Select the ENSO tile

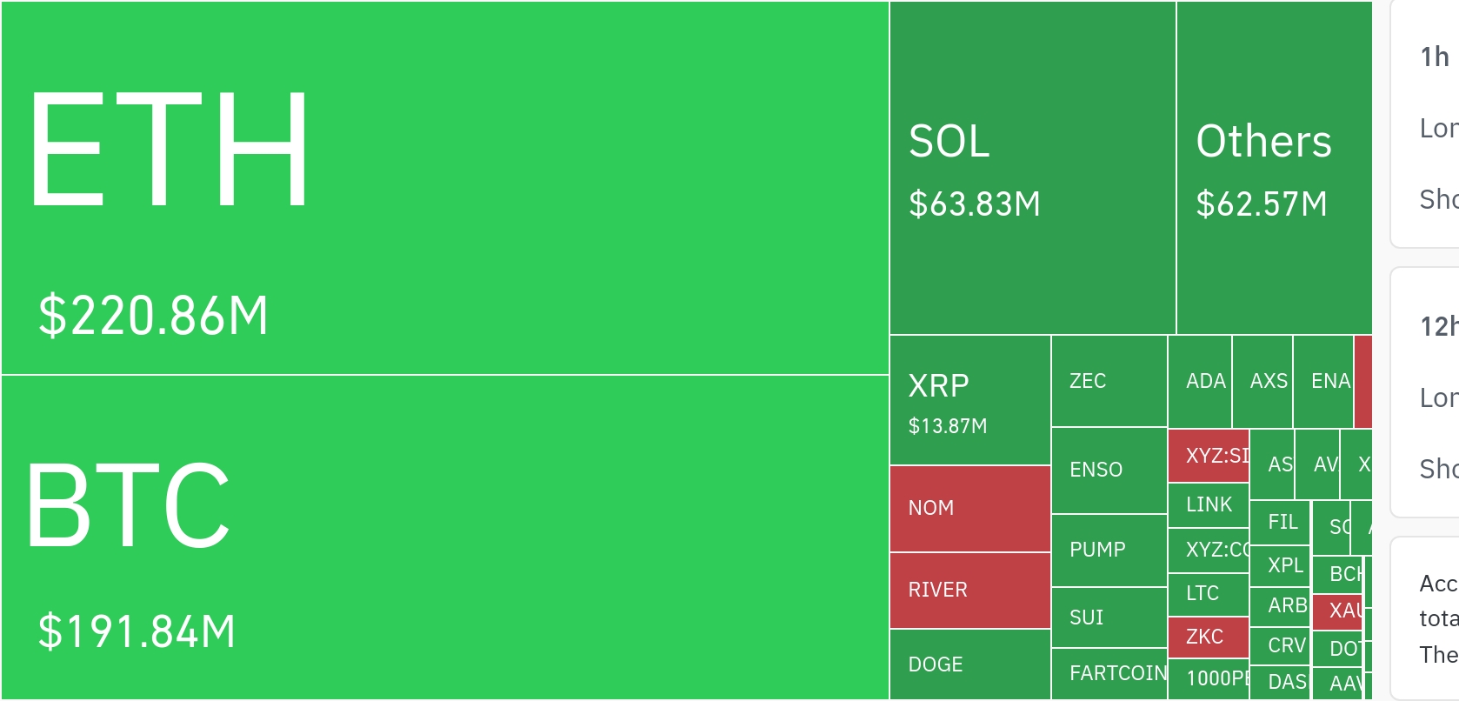click(x=1109, y=471)
